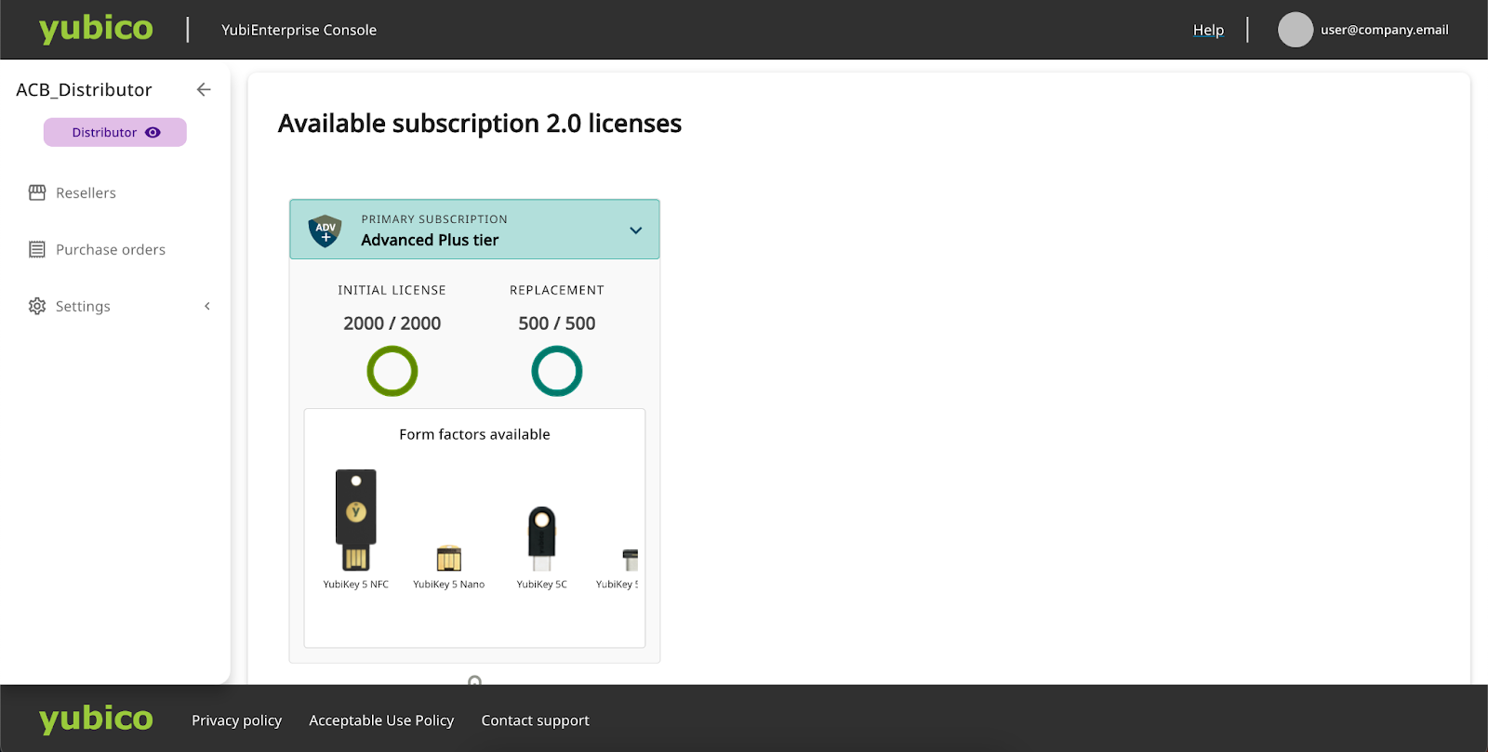The image size is (1488, 752).
Task: Click the Settings gear icon
Action: point(37,306)
